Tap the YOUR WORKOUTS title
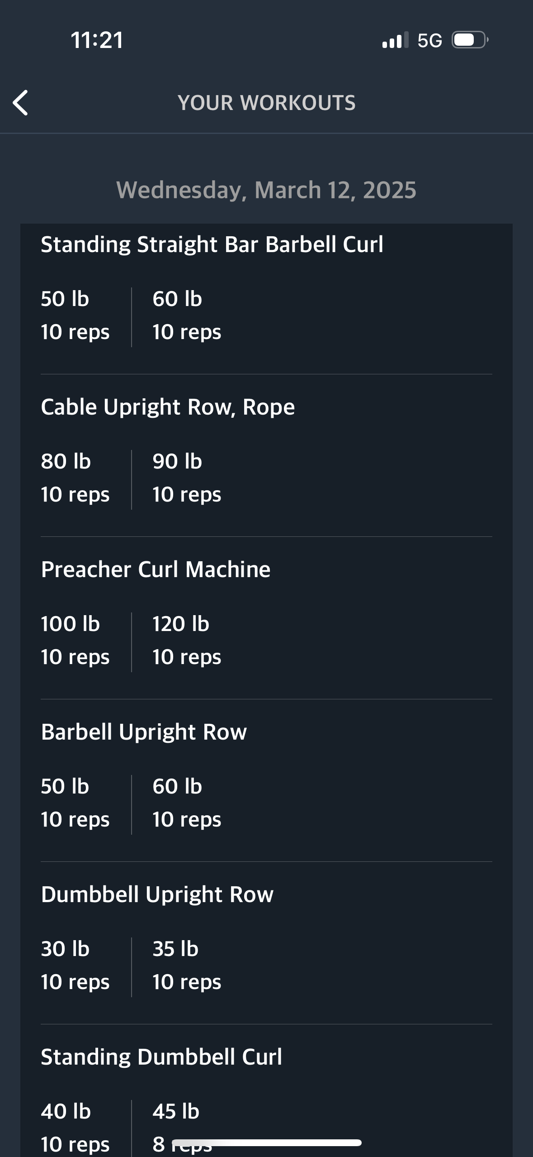 [x=267, y=103]
